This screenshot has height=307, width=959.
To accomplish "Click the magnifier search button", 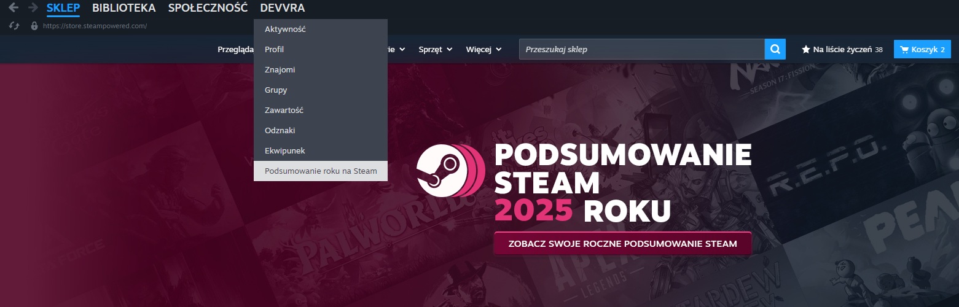I will (775, 49).
